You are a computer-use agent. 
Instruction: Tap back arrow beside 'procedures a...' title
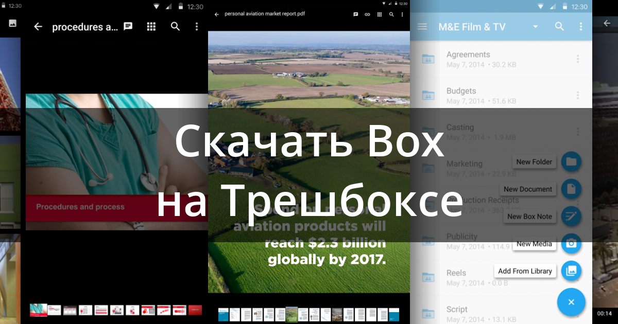coord(38,27)
